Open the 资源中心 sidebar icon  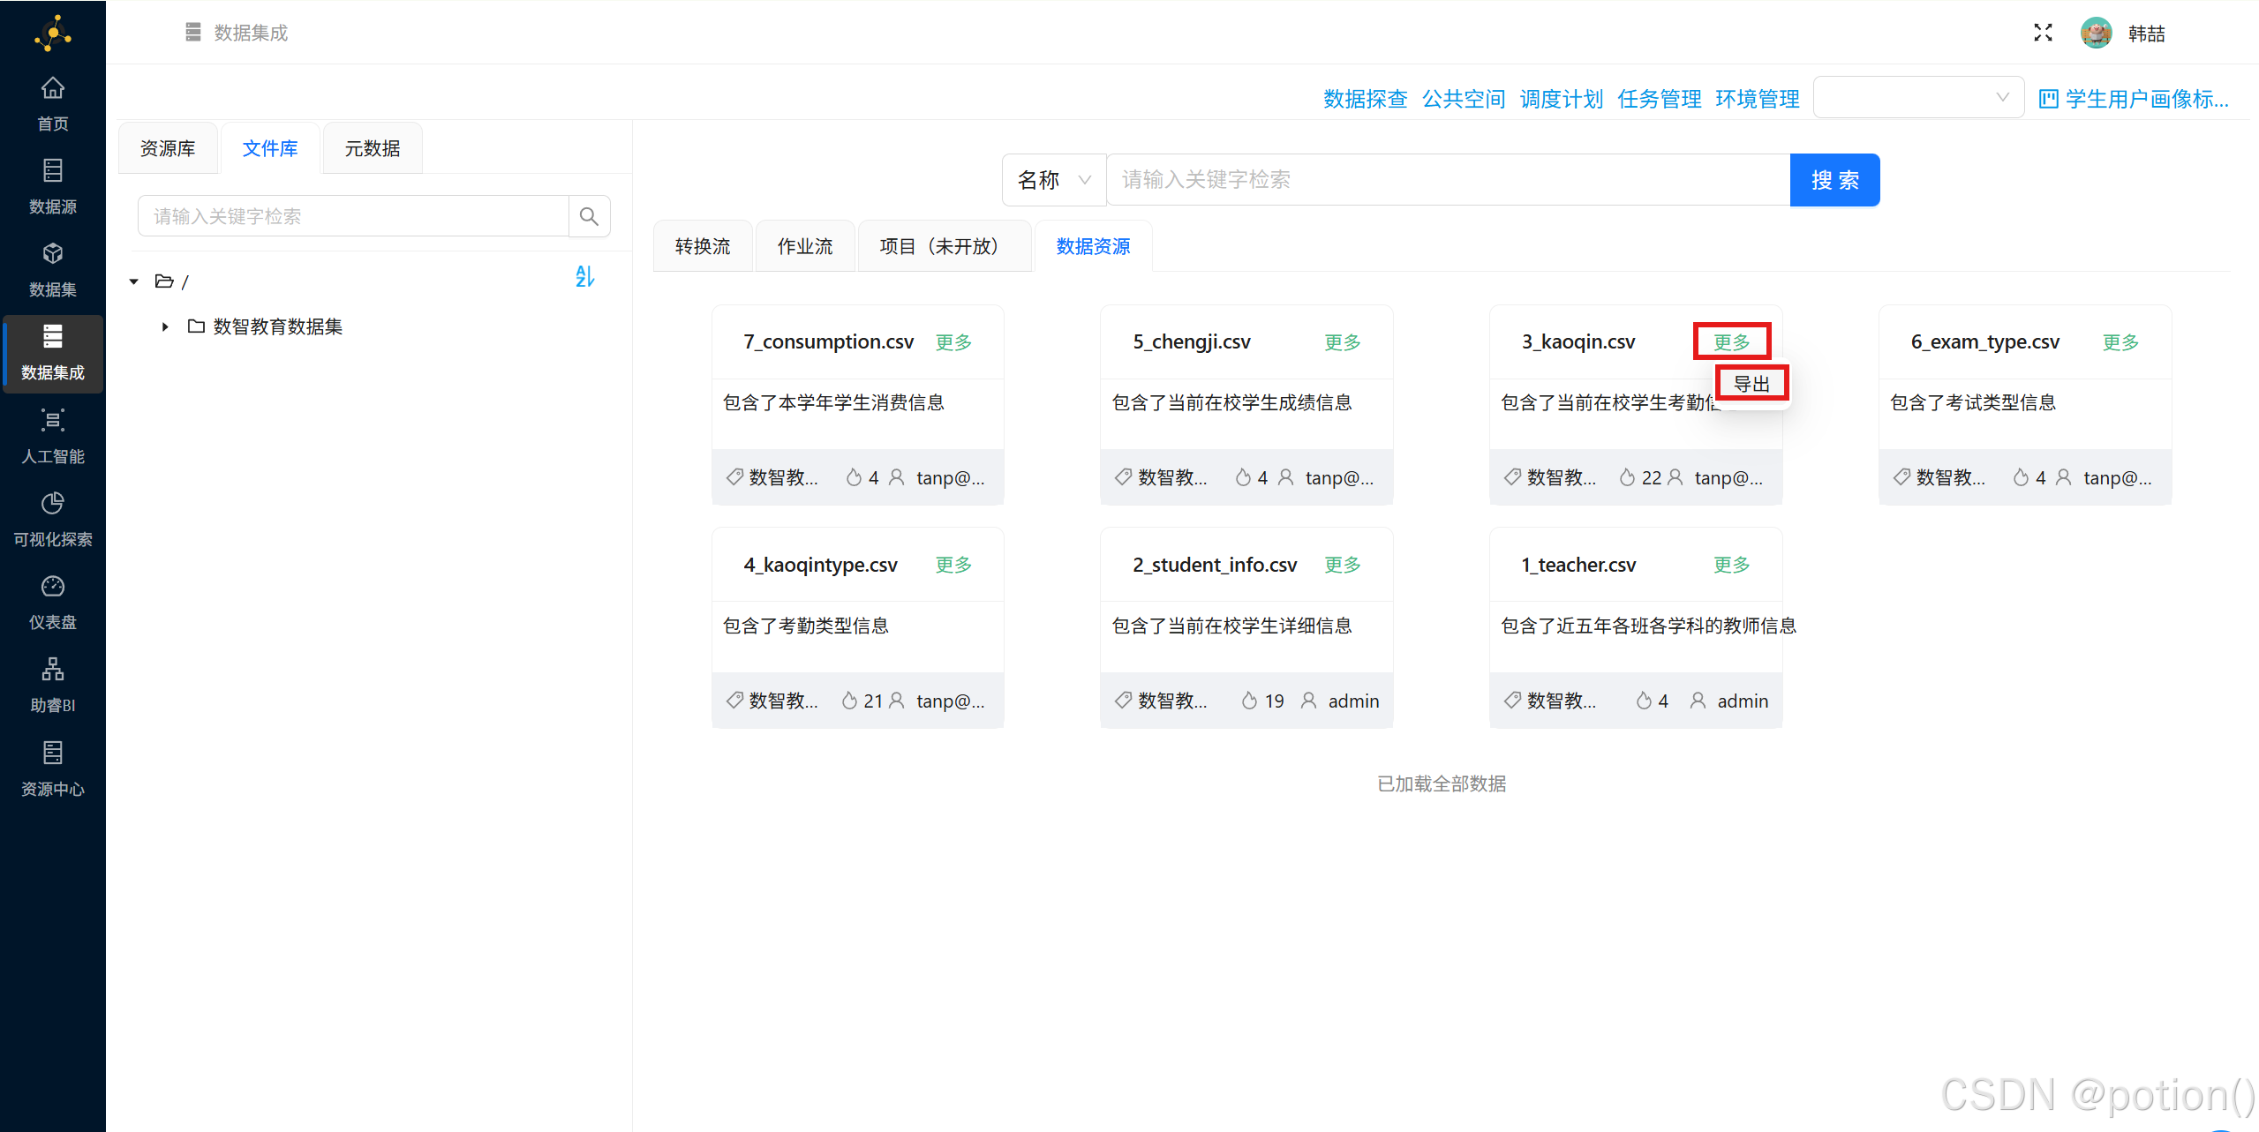(x=53, y=753)
